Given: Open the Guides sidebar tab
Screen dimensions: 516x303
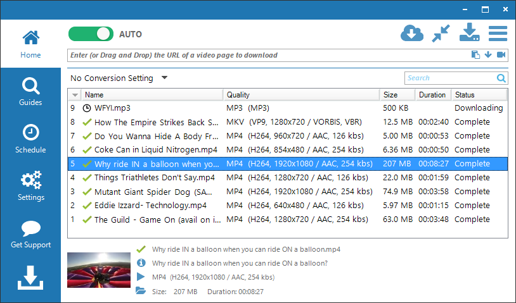Looking at the screenshot, I should pyautogui.click(x=30, y=92).
